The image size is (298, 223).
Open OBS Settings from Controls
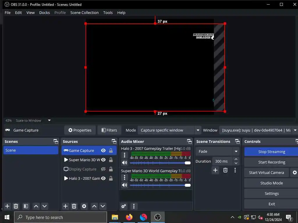[272, 193]
